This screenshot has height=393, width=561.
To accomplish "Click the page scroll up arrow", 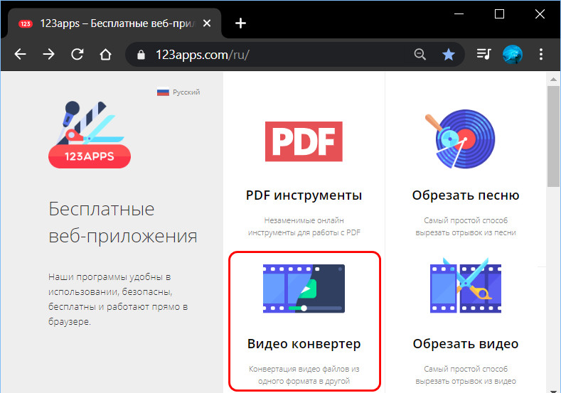I will click(553, 80).
